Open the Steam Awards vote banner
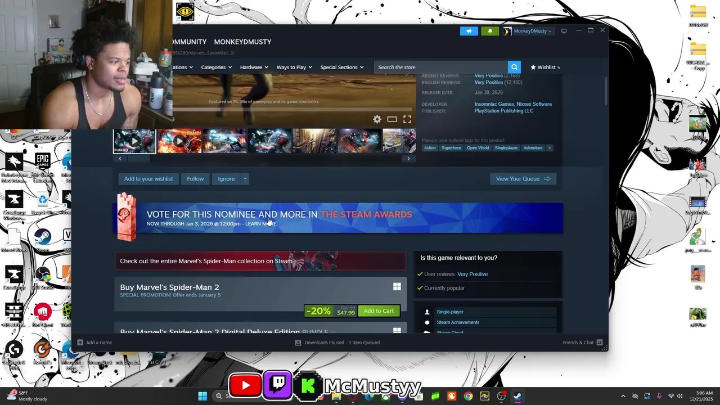Screen dimensions: 720x405 coord(339,218)
